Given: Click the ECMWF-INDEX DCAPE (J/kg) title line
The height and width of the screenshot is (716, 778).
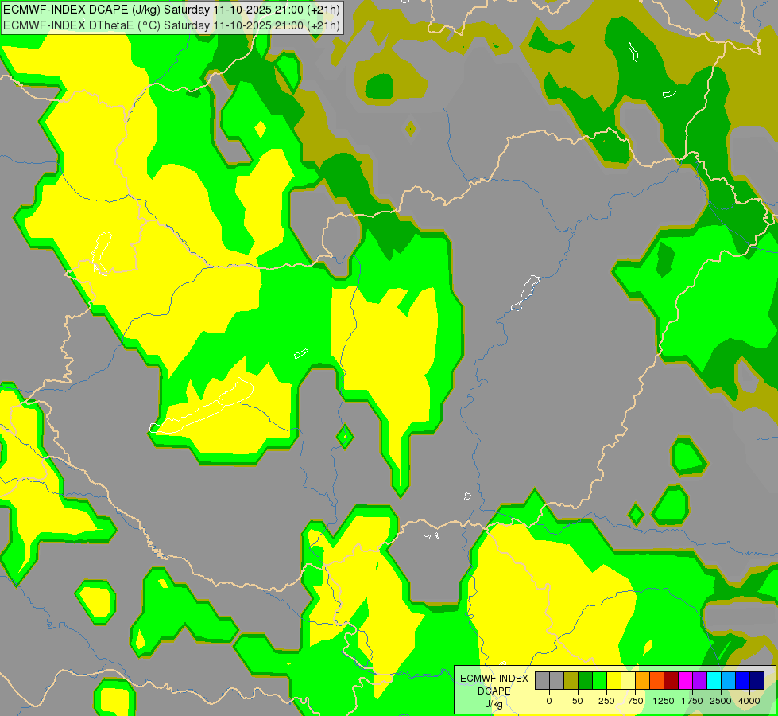Looking at the screenshot, I should click(171, 10).
